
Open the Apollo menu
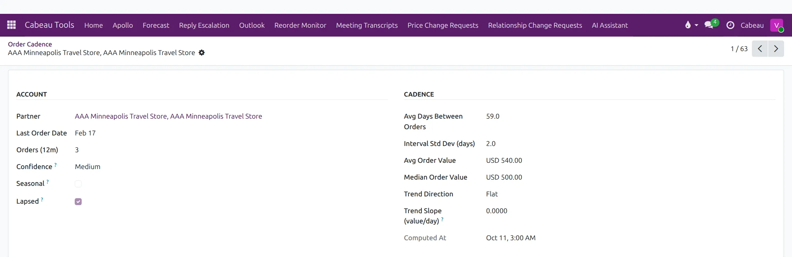[123, 25]
